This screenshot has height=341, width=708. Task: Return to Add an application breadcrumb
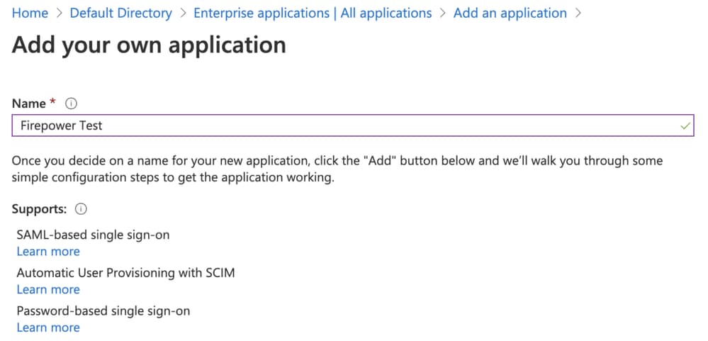pyautogui.click(x=510, y=13)
